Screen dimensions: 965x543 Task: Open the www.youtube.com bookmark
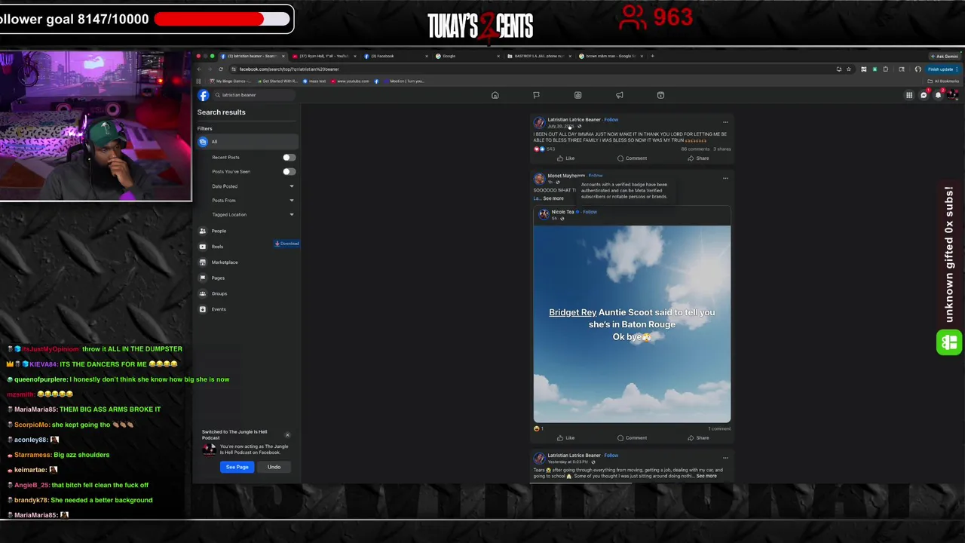(x=350, y=81)
